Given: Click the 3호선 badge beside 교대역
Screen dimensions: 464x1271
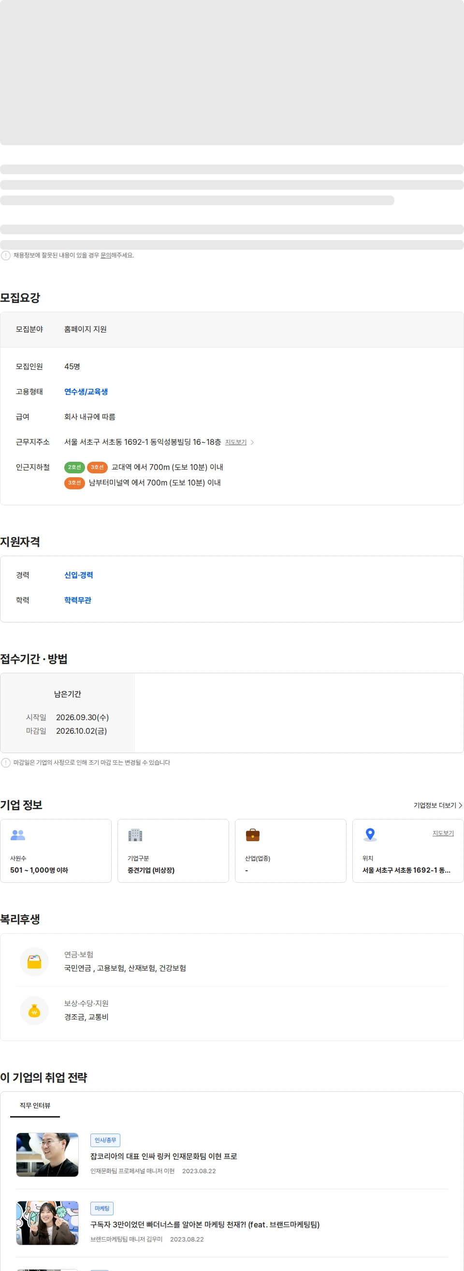Looking at the screenshot, I should point(97,467).
